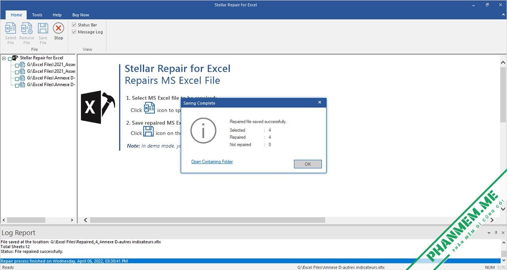
Task: Click the large Excel repair logo
Action: [x=98, y=107]
